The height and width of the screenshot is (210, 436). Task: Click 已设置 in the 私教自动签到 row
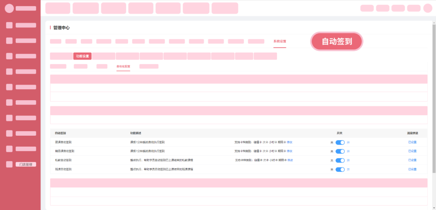(412, 160)
